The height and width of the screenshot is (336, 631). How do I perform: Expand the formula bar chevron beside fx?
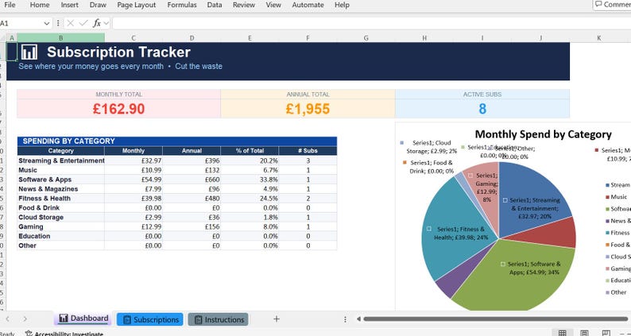[106, 23]
